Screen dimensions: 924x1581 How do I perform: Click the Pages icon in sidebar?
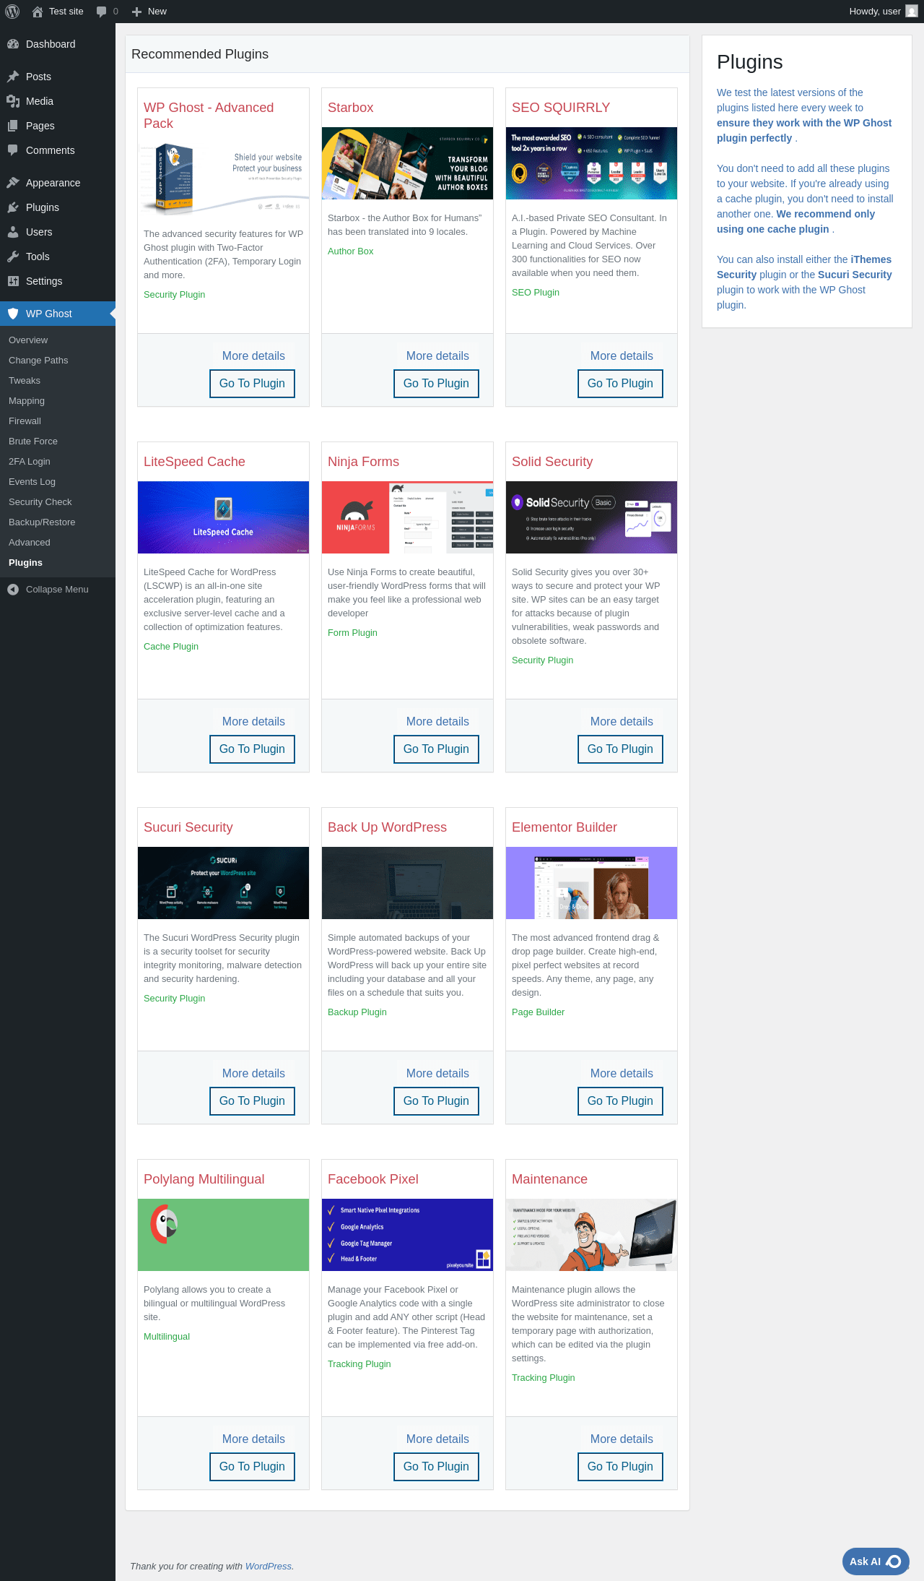coord(13,126)
